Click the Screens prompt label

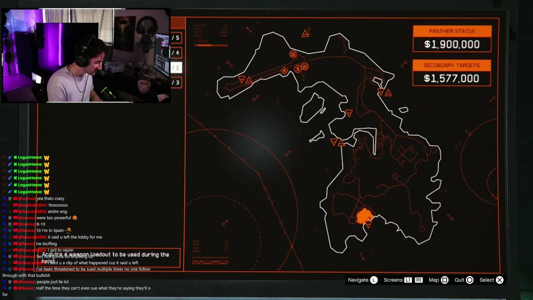(393, 280)
